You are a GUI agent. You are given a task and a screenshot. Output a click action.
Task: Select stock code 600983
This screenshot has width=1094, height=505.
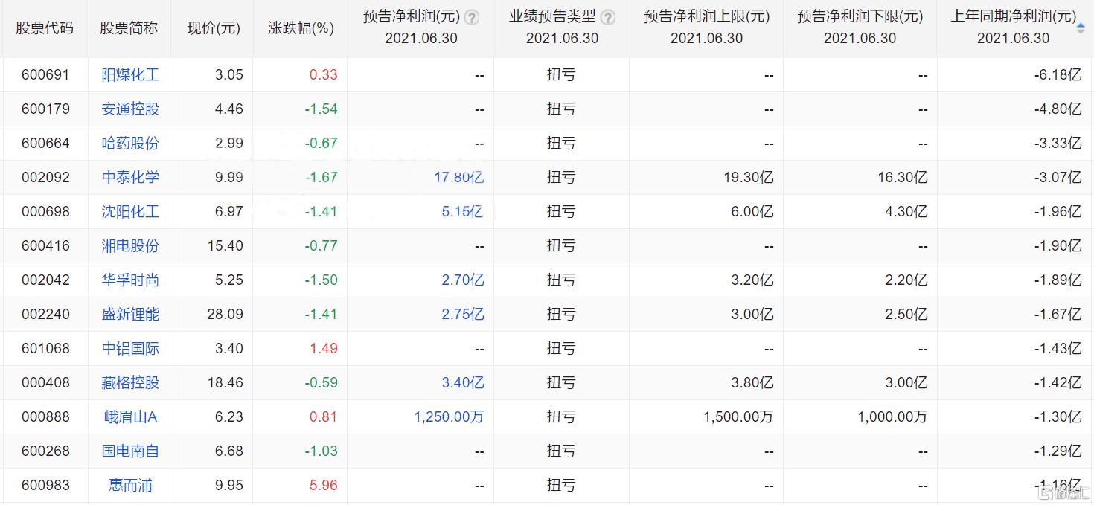(45, 485)
